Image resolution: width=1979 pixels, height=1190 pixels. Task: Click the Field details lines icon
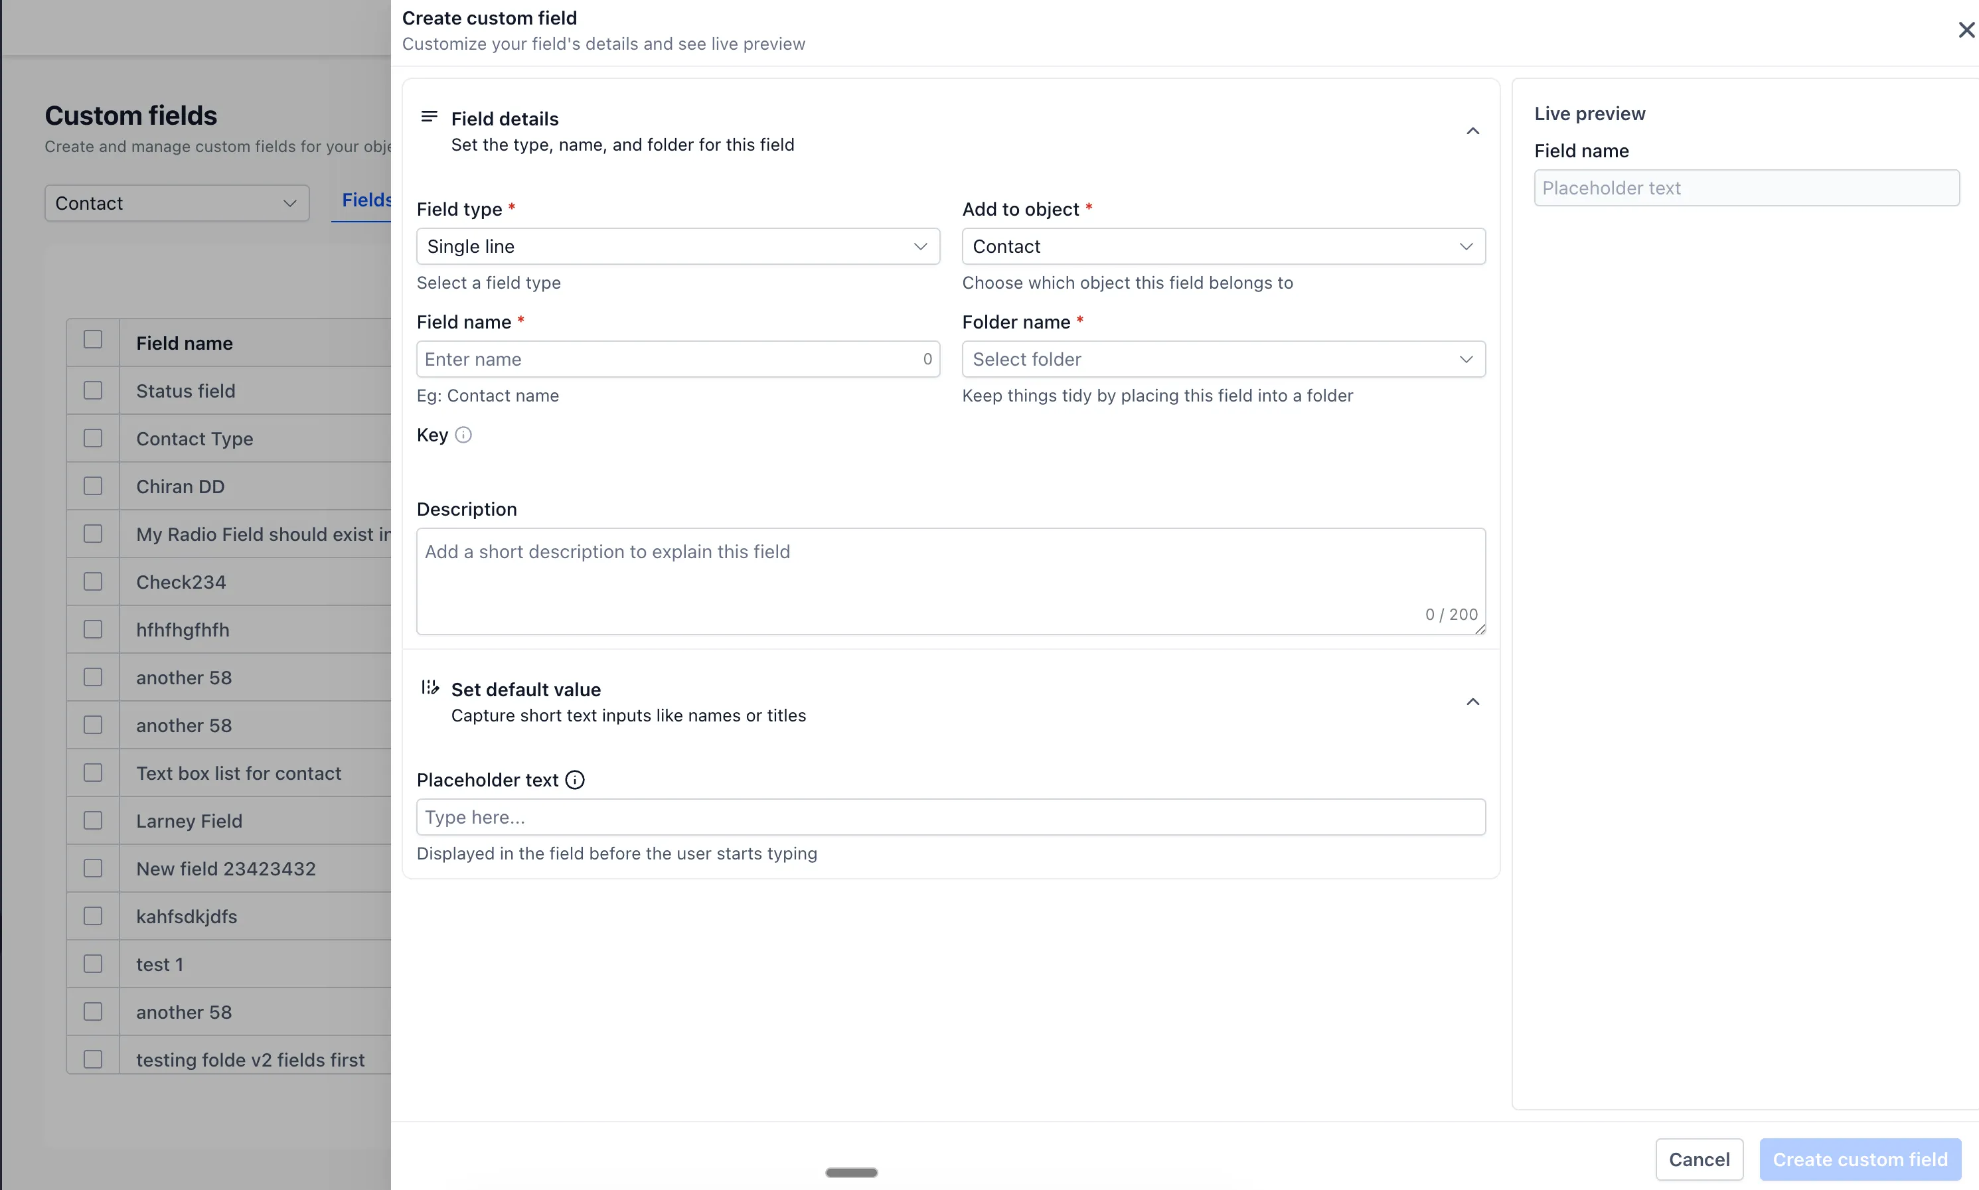tap(429, 117)
